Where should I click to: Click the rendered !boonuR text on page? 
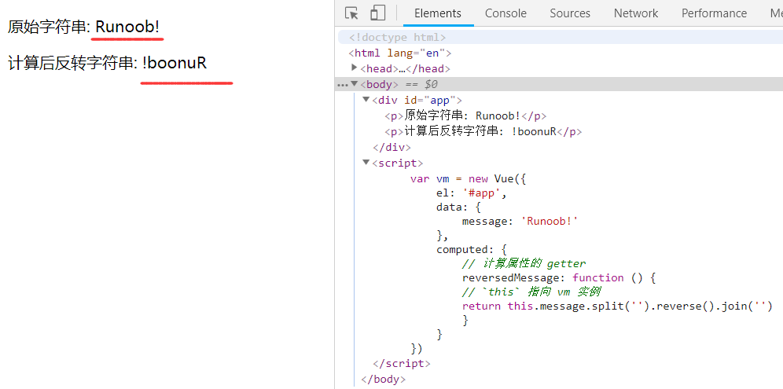[175, 64]
